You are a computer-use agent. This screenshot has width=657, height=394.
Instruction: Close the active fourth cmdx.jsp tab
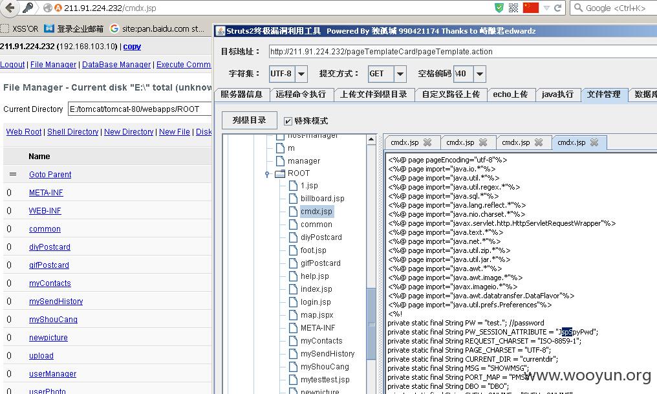click(x=594, y=142)
